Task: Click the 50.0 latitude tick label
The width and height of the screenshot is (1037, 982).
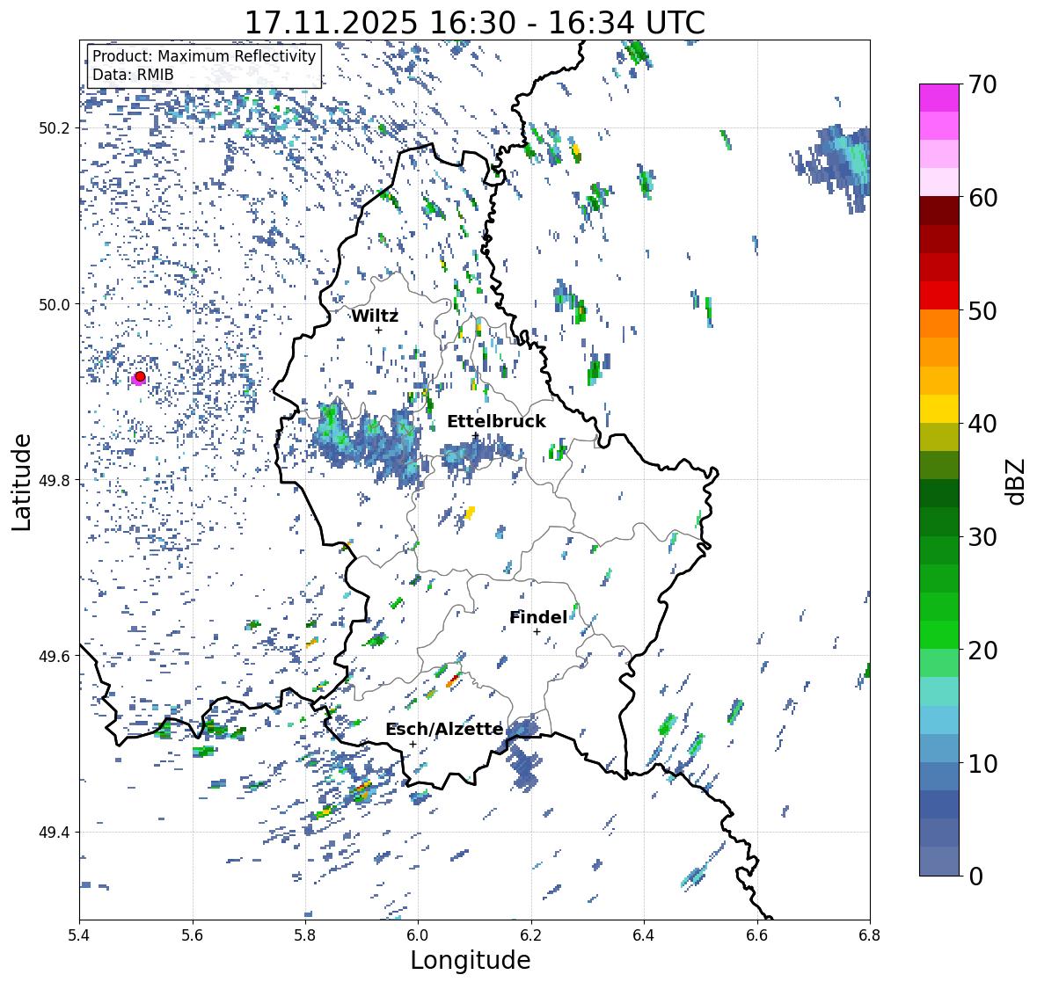Action: point(55,305)
